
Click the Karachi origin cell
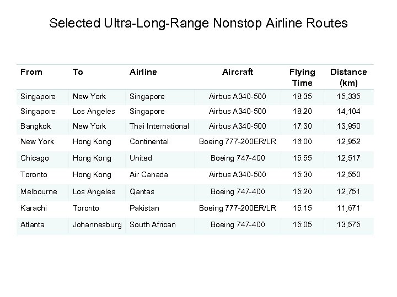click(x=33, y=208)
